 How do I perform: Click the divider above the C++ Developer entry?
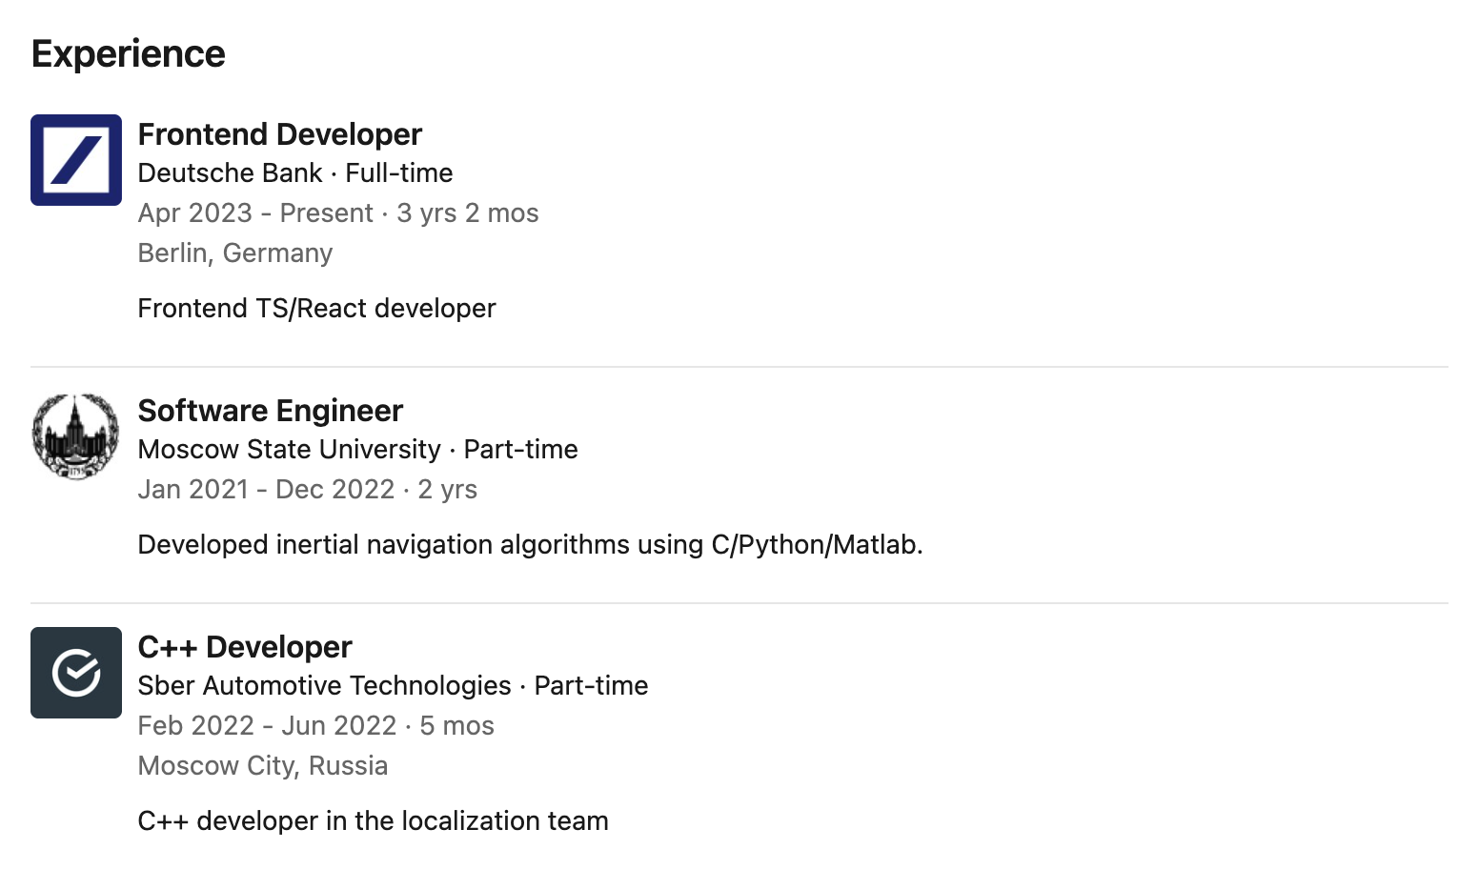click(x=739, y=603)
